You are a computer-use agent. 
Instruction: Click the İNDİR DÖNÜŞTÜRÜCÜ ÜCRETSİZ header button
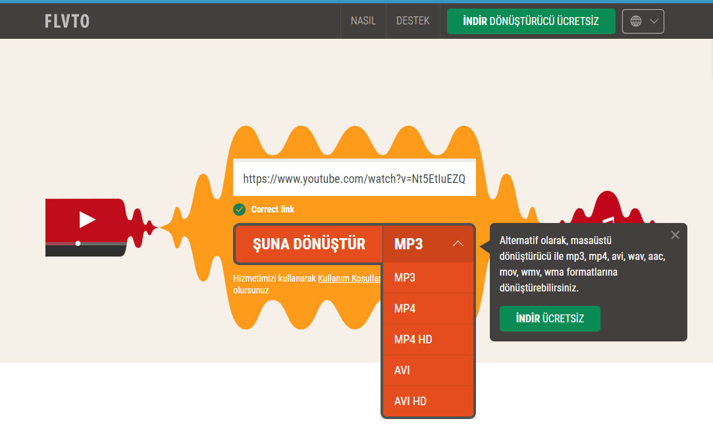pos(531,21)
